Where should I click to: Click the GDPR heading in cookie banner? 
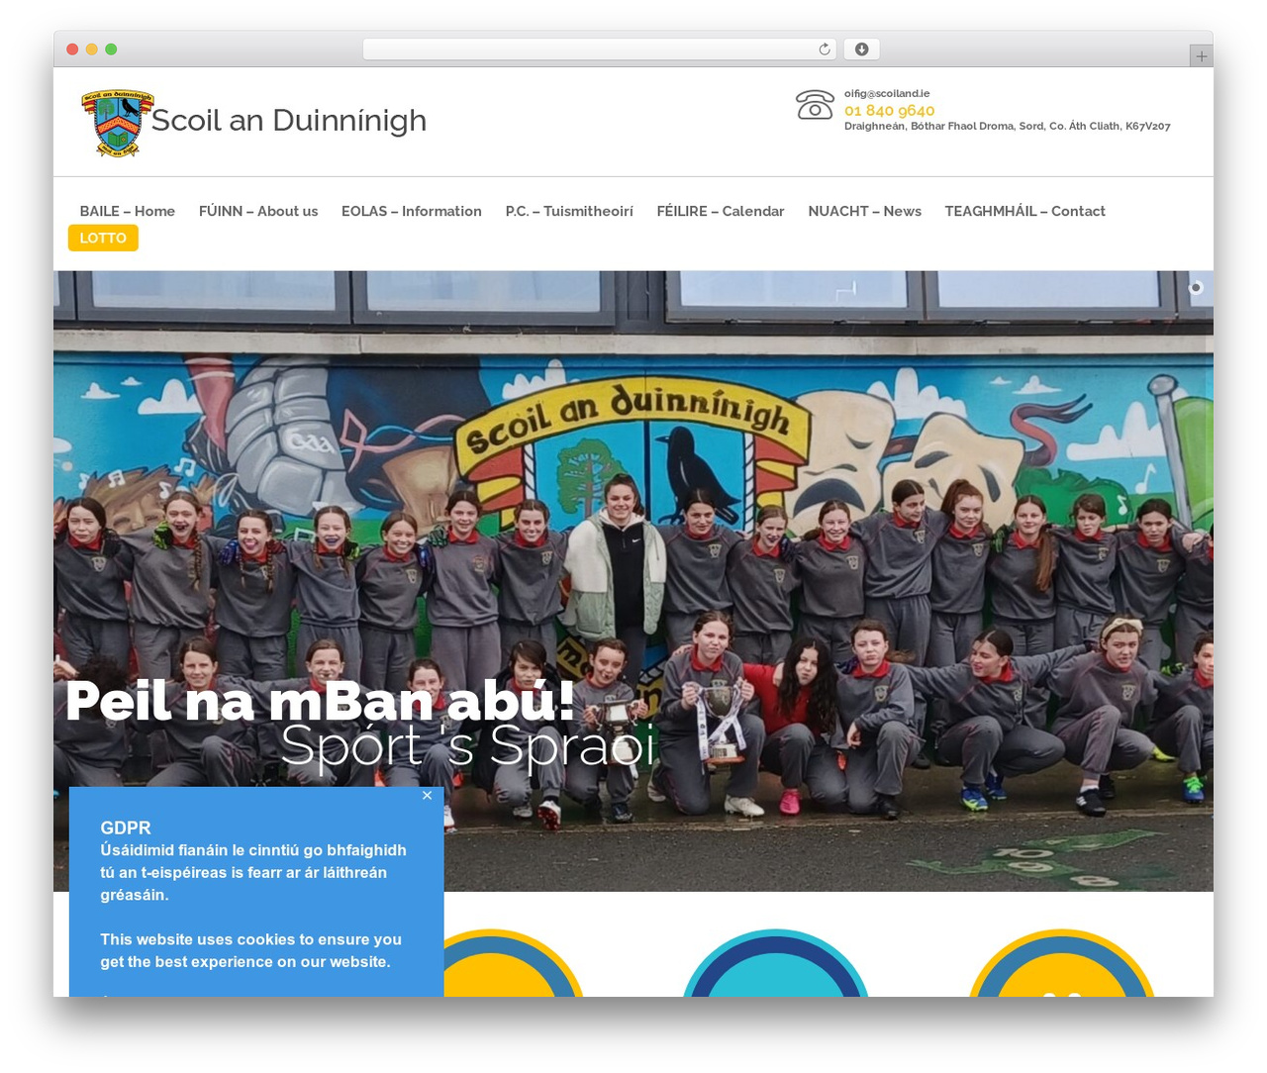pos(126,828)
